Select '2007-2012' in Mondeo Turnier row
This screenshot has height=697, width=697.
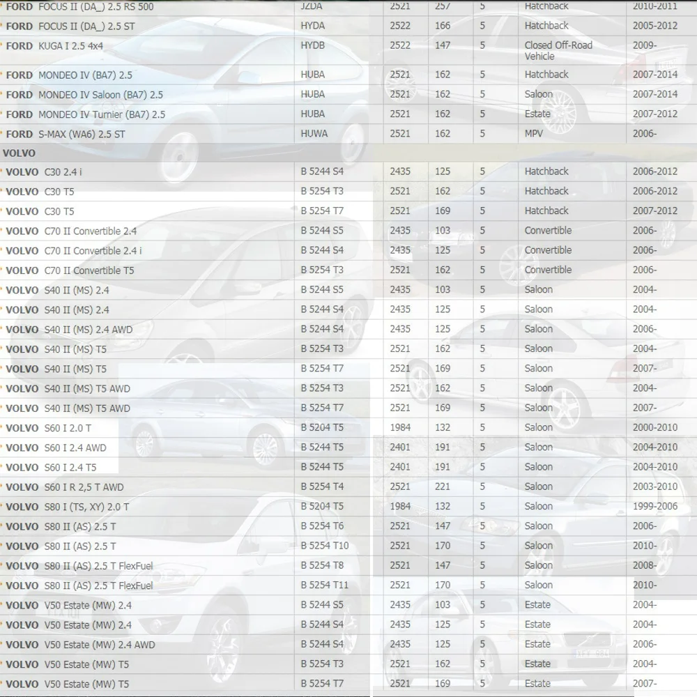tap(654, 114)
